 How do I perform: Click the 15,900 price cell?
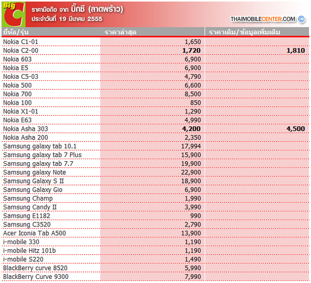[x=191, y=155]
